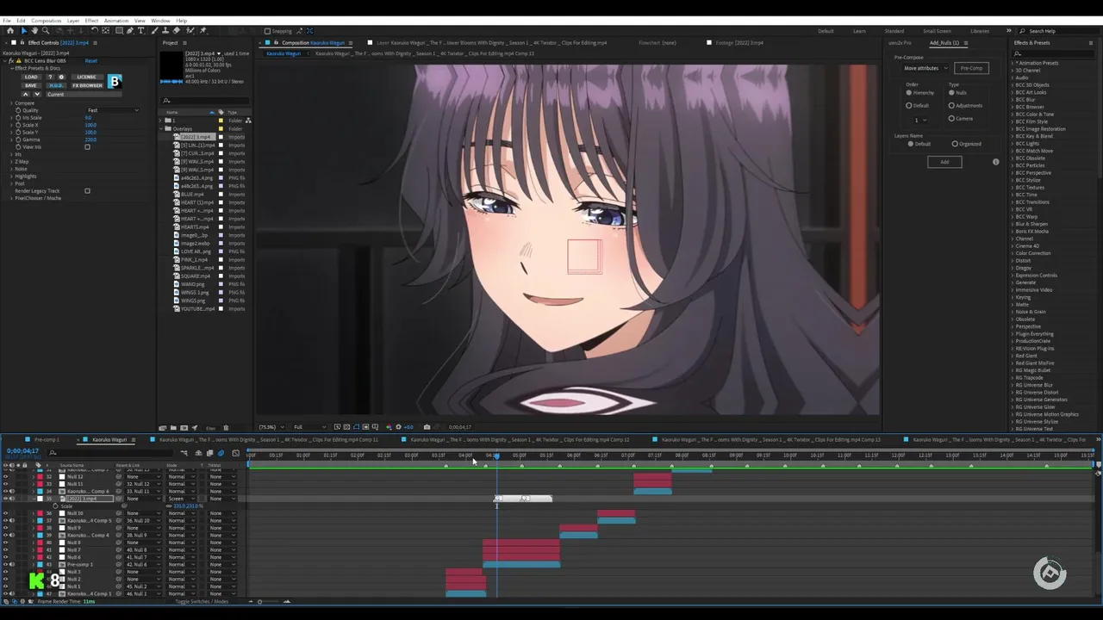The width and height of the screenshot is (1103, 620).
Task: Select the Organized layers name radio button
Action: tap(955, 144)
